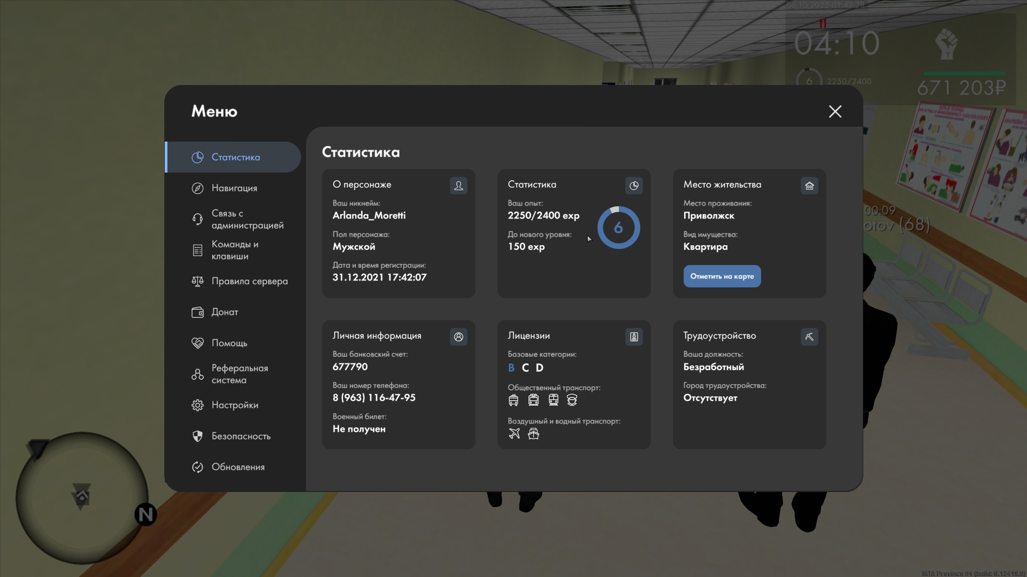This screenshot has width=1027, height=577.
Task: Click the airplane license icon
Action: [514, 433]
